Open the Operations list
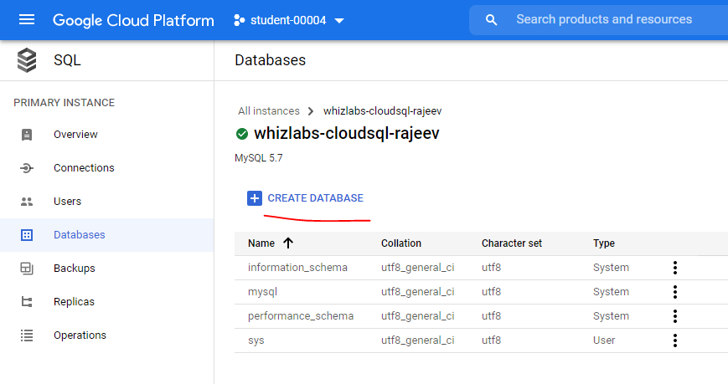 coord(106,335)
